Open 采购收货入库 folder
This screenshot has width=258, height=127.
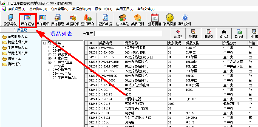click(x=15, y=37)
